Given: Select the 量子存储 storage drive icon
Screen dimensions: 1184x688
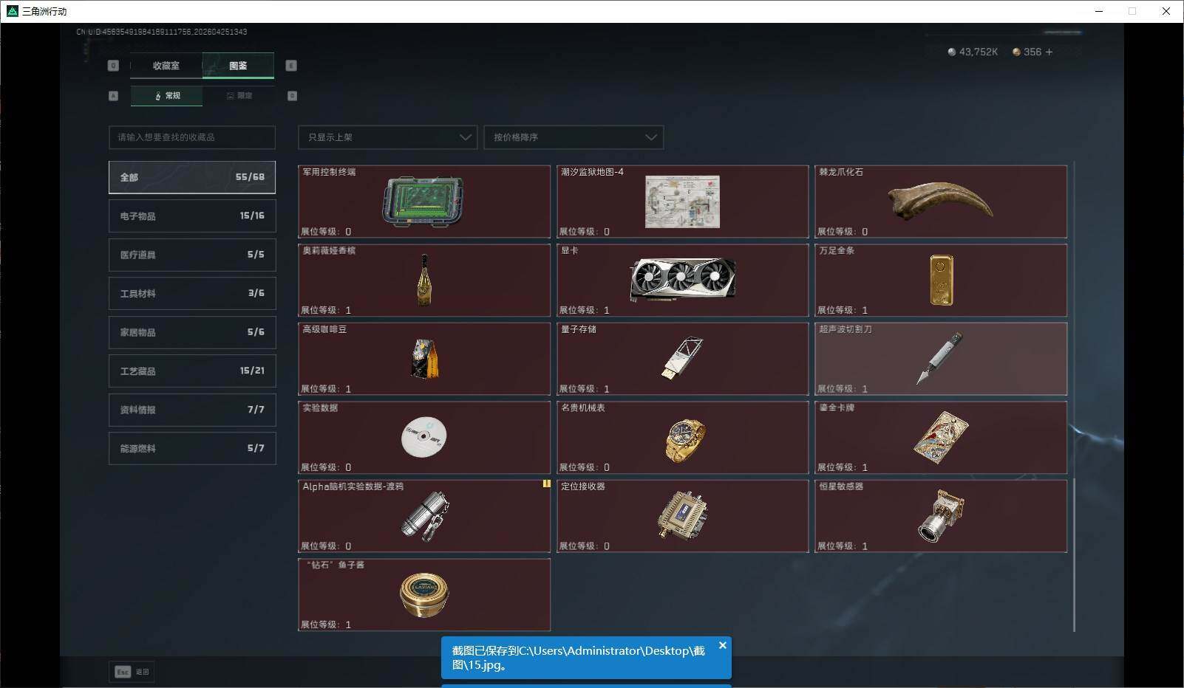Looking at the screenshot, I should click(x=682, y=359).
